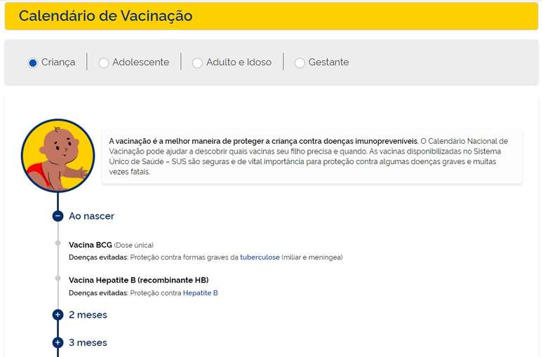Click the plus icon beside 3 meses

(58, 343)
